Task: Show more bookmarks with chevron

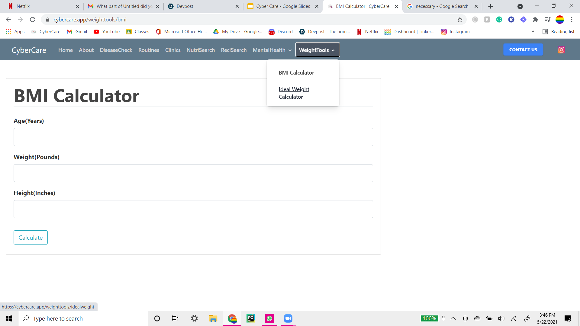Action: [533, 32]
